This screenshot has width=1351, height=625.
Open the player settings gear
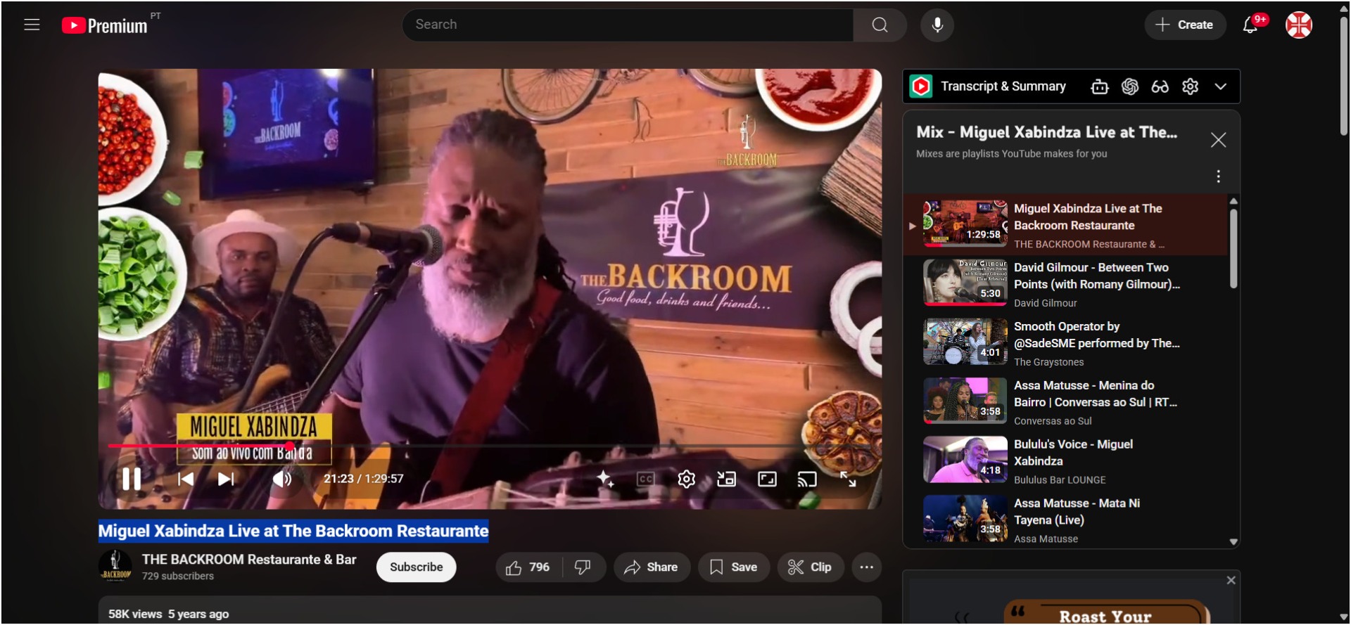coord(686,479)
